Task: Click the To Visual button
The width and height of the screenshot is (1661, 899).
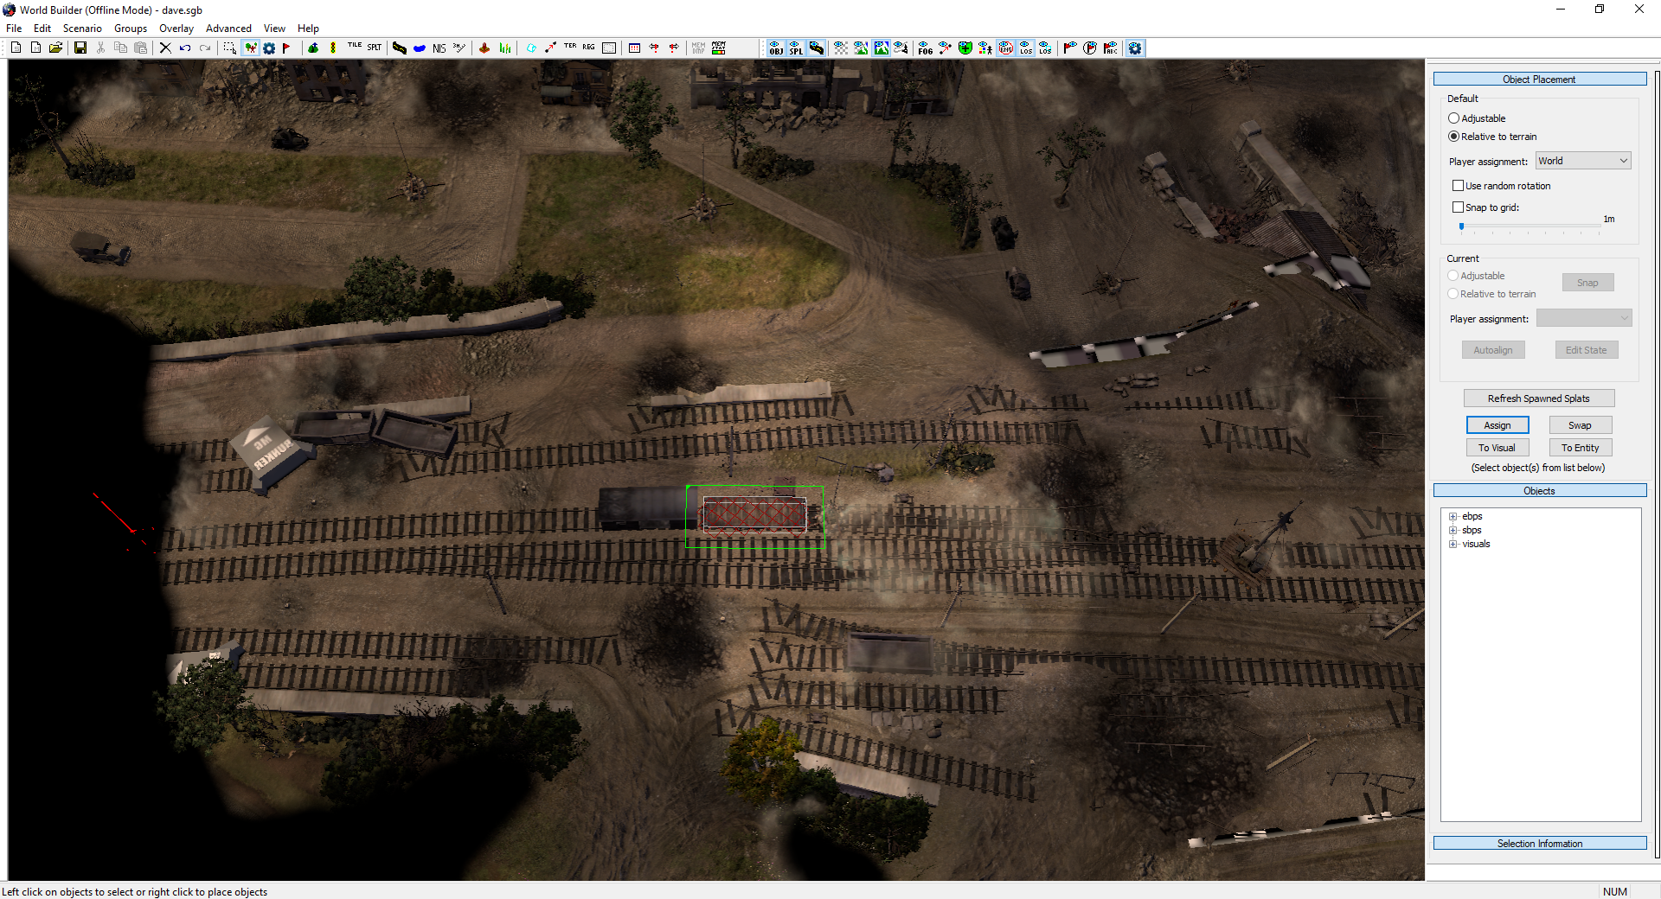Action: tap(1497, 448)
